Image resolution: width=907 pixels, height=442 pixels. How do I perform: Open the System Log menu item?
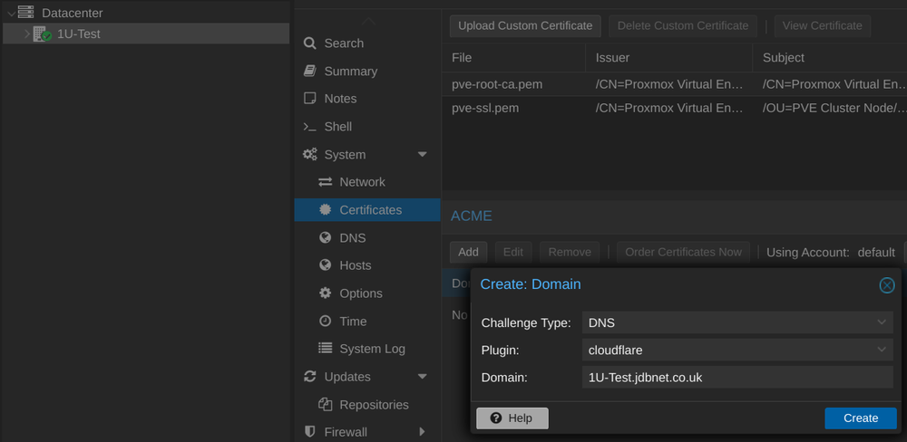click(x=372, y=349)
